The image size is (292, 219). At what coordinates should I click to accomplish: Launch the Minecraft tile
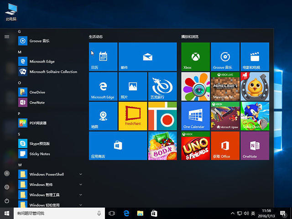(x=225, y=86)
